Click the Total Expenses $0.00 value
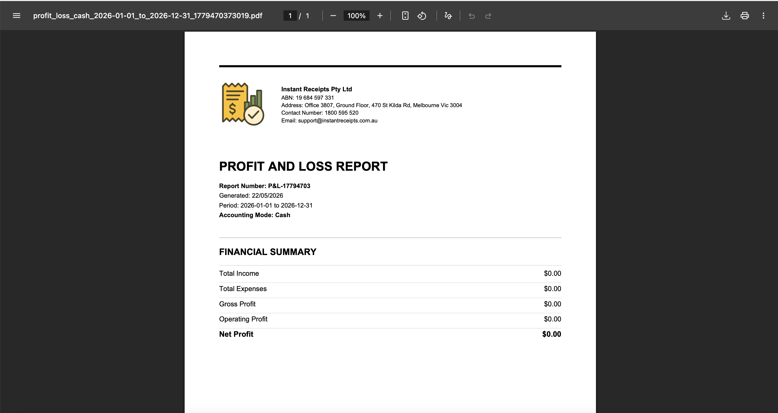778x413 pixels. click(x=552, y=289)
